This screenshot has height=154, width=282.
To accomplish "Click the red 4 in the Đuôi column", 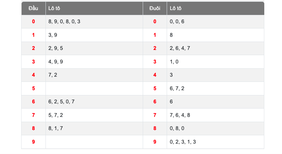I will click(155, 75).
